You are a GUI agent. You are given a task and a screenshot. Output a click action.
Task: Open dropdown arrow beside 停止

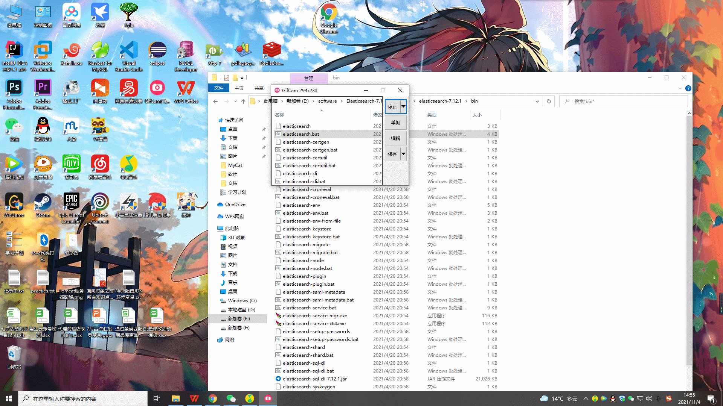403,107
